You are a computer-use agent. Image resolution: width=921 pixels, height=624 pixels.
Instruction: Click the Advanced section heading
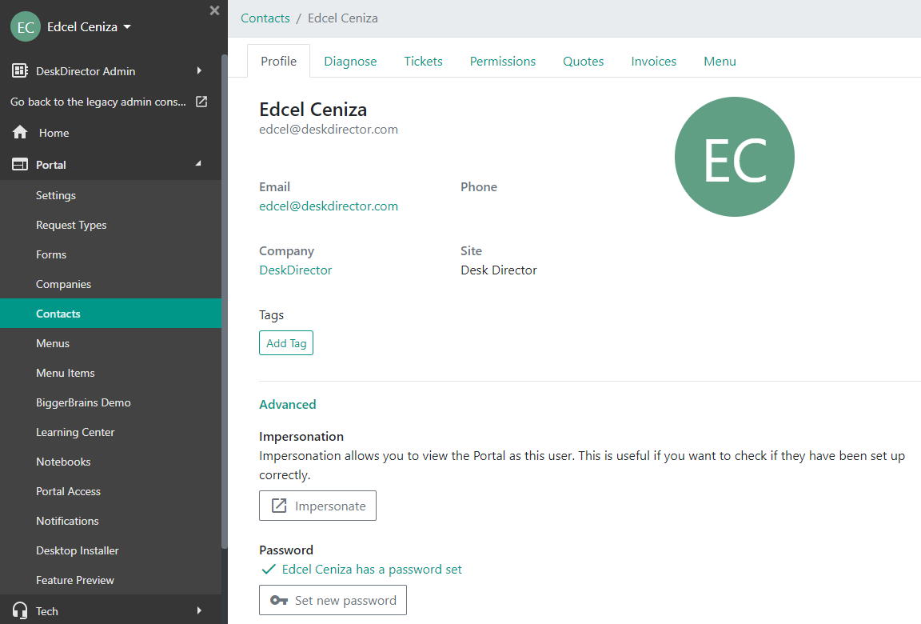coord(288,404)
